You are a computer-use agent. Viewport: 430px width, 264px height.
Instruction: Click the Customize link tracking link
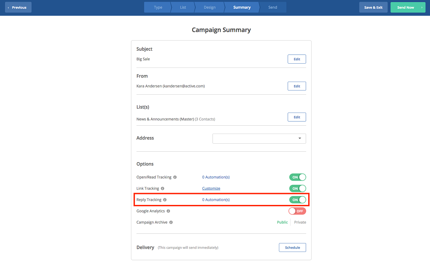[x=211, y=189]
